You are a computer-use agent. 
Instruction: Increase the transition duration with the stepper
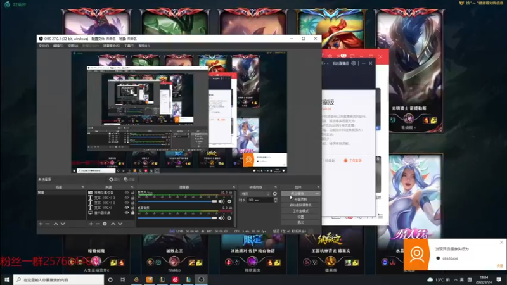[276, 199]
